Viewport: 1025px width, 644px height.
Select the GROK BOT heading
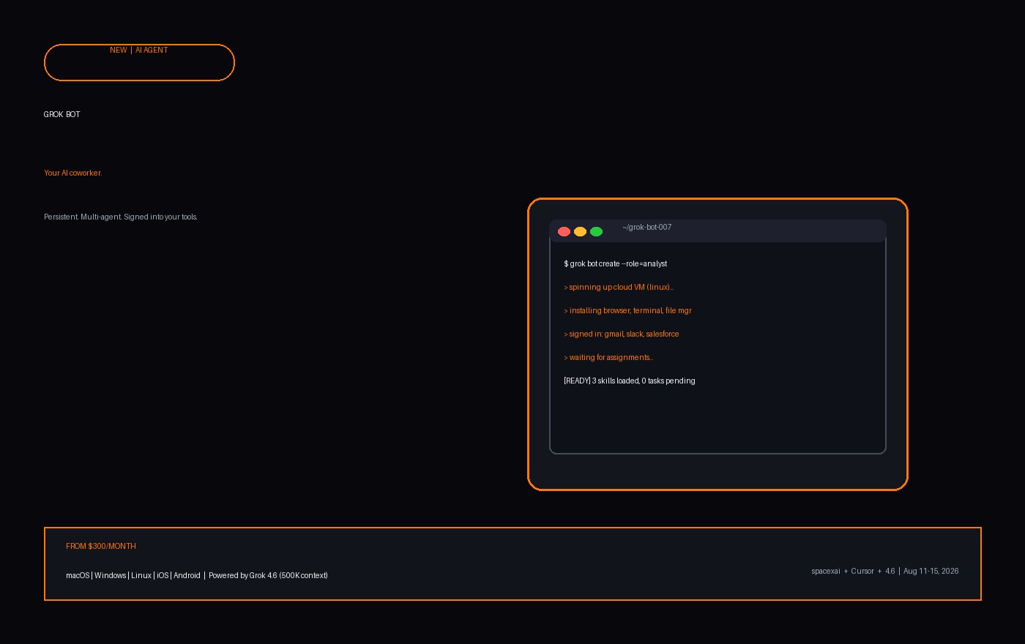(62, 114)
